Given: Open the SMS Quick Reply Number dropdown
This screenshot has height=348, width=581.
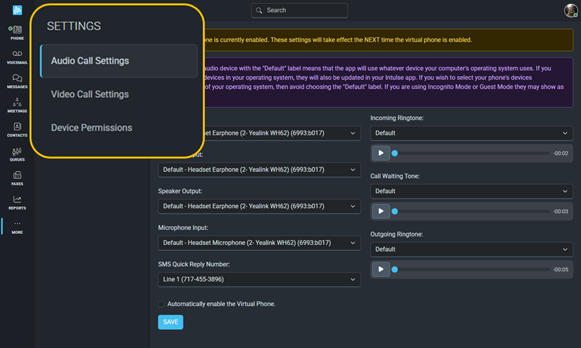Looking at the screenshot, I should click(x=259, y=280).
